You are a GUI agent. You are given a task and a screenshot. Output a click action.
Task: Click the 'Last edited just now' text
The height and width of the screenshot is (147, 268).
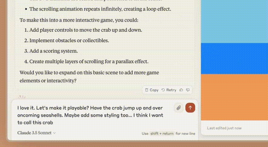click(224, 128)
